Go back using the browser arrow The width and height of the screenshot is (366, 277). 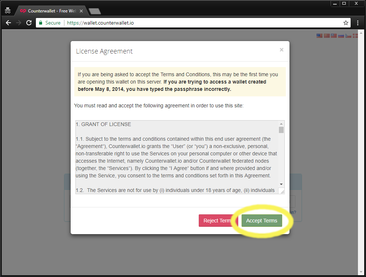click(8, 23)
